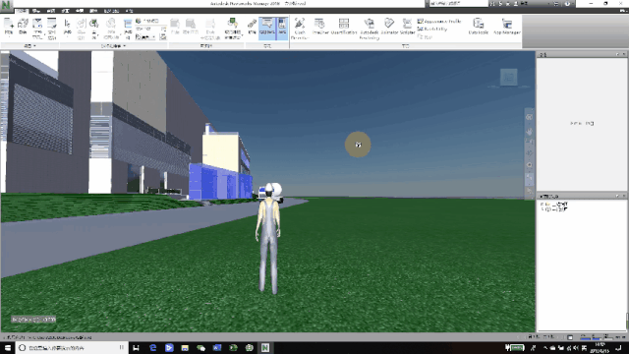
Task: Open the Animator tool
Action: pyautogui.click(x=389, y=27)
